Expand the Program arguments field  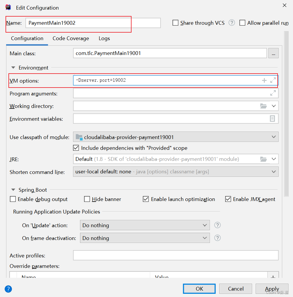point(273,93)
